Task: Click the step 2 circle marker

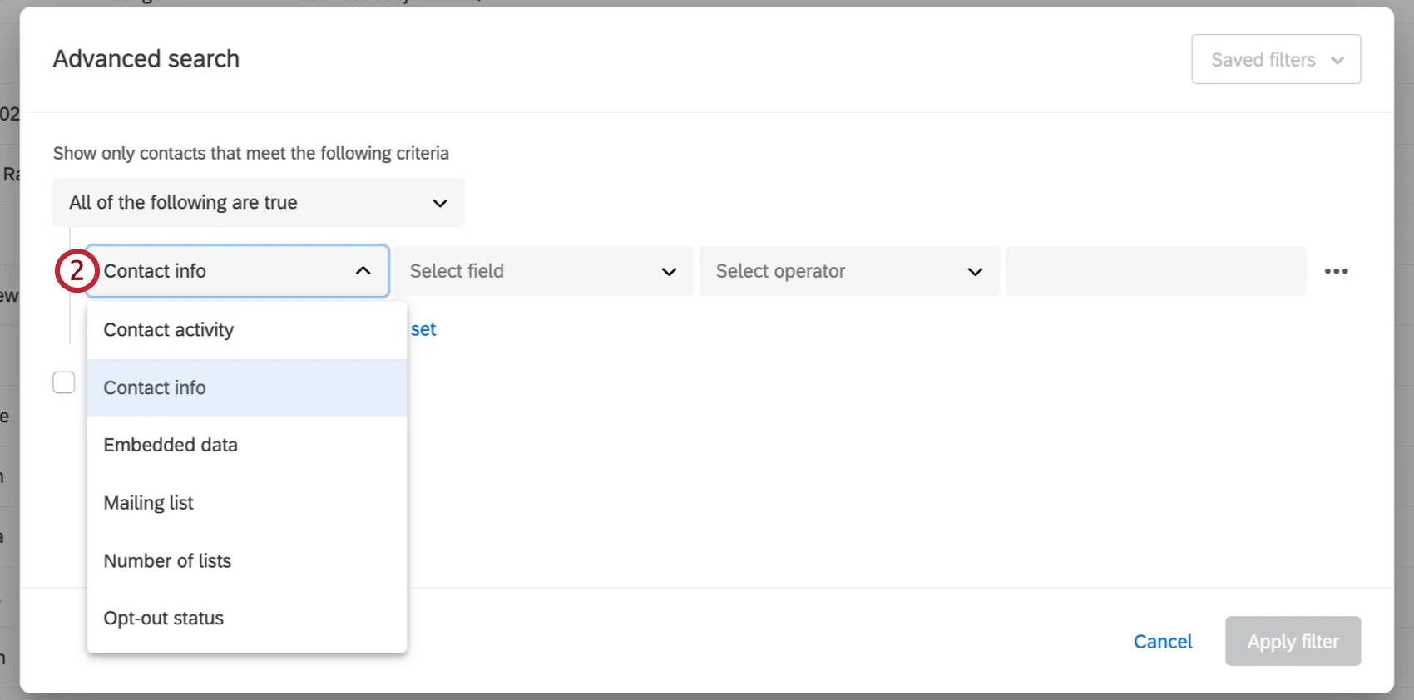Action: point(77,271)
